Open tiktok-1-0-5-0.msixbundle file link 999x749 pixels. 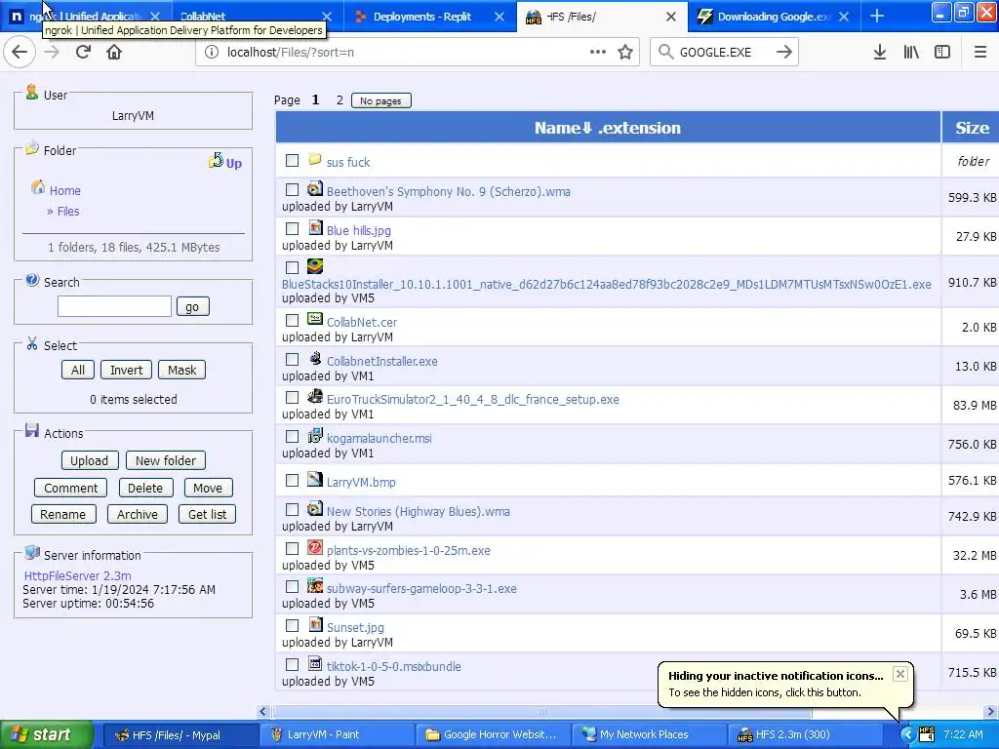(x=394, y=666)
